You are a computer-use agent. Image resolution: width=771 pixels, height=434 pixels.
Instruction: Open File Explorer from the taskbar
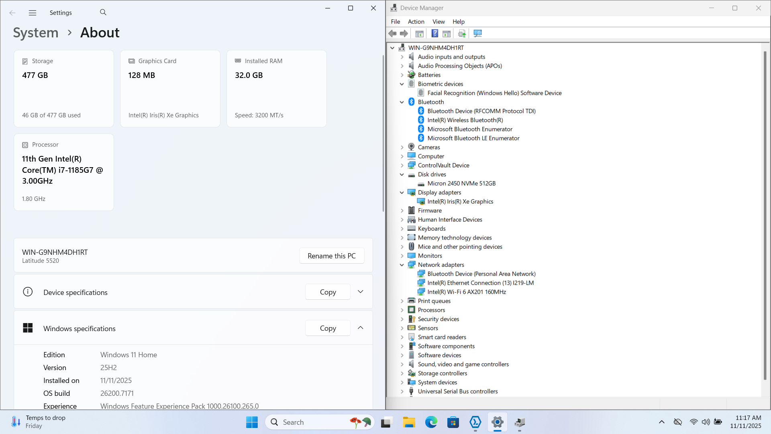pyautogui.click(x=409, y=422)
